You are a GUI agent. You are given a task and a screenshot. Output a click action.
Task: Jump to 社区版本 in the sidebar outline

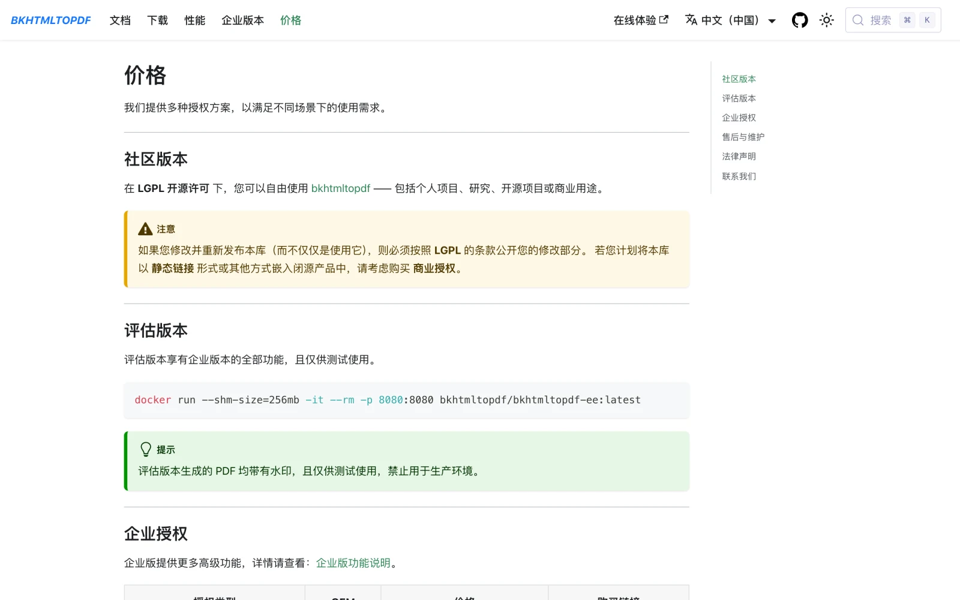pyautogui.click(x=739, y=79)
